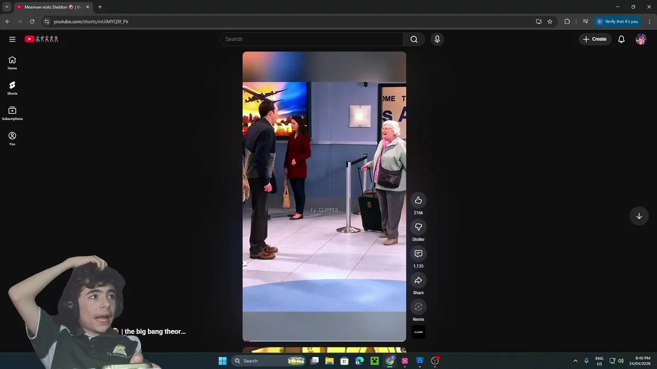The width and height of the screenshot is (657, 369).
Task: Open the Create button
Action: [595, 39]
